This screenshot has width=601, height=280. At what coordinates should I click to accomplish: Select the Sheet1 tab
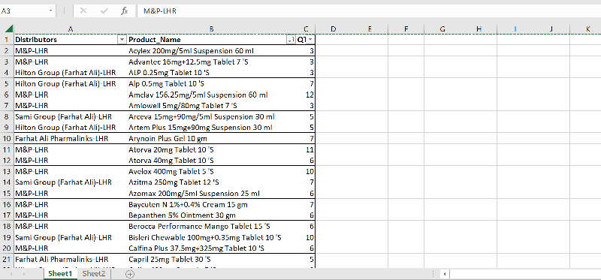pos(60,274)
